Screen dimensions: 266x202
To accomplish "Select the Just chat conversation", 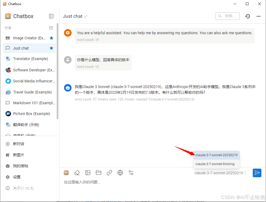I will [x=29, y=48].
